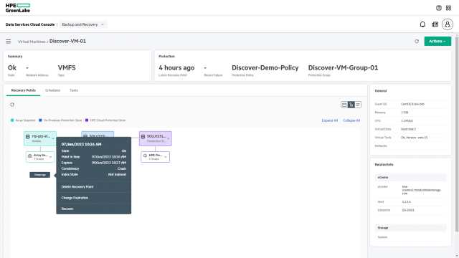
Task: Switch to calendar view of recovery points
Action: click(x=344, y=105)
